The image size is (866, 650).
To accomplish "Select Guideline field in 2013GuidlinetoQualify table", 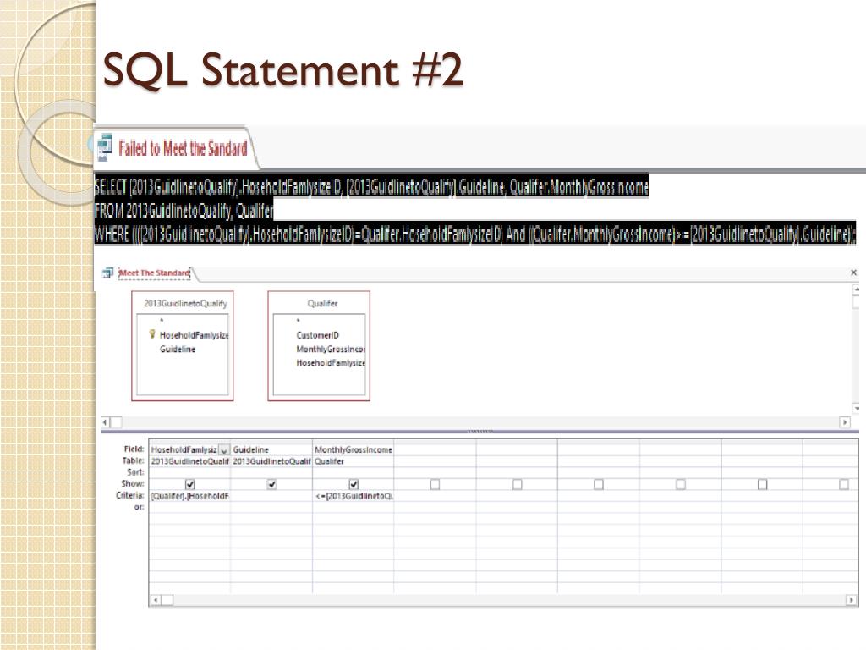I will coord(178,350).
